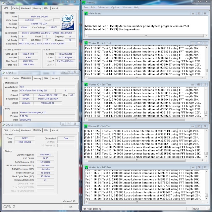Image resolution: width=212 pixels, height=212 pixels.
Task: Open the Edit menu in Prime95
Action: pos(93,7)
